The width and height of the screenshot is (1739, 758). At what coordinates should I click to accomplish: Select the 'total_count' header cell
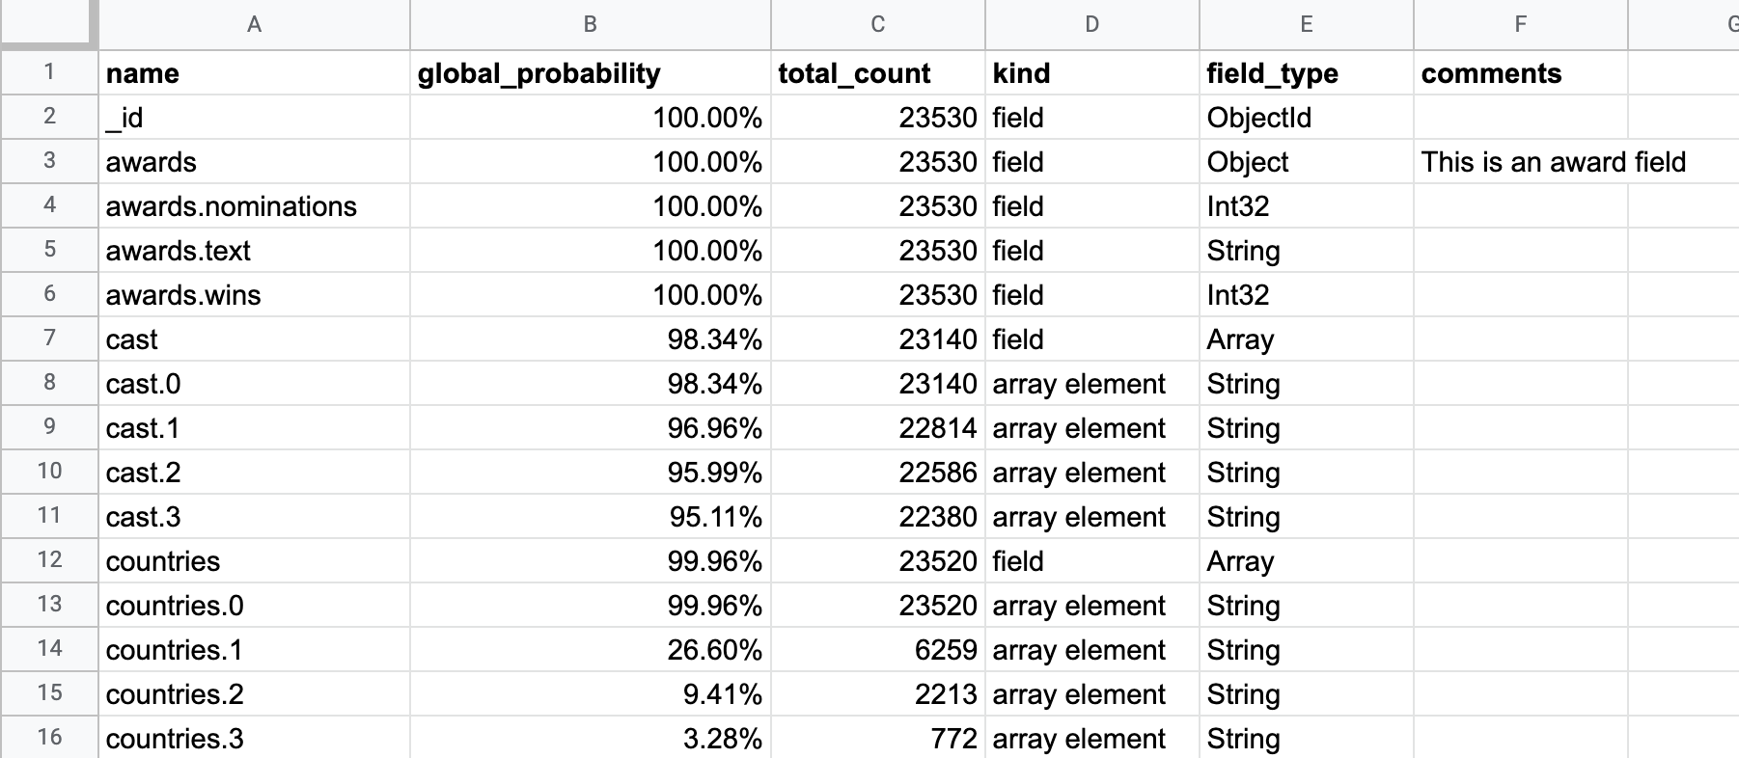point(877,73)
